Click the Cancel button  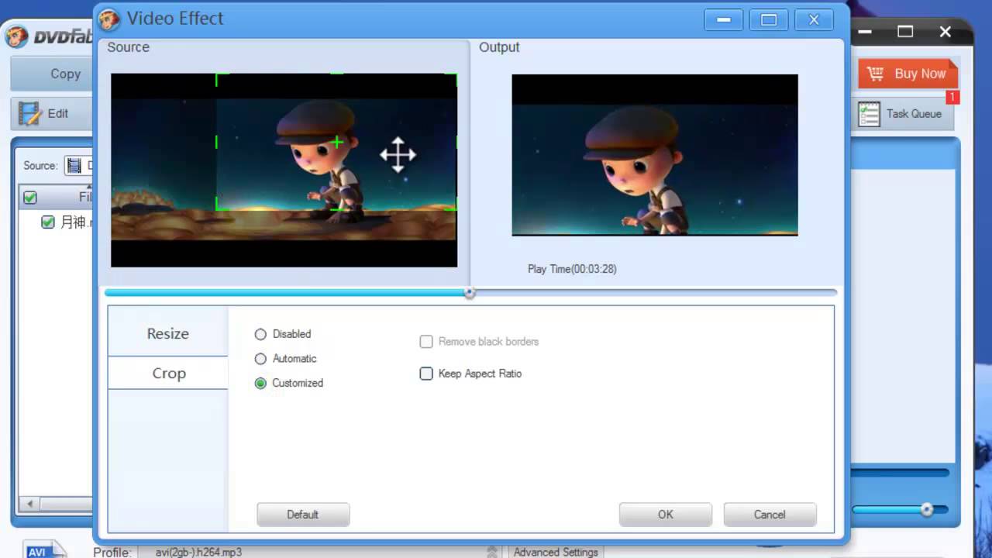tap(770, 515)
